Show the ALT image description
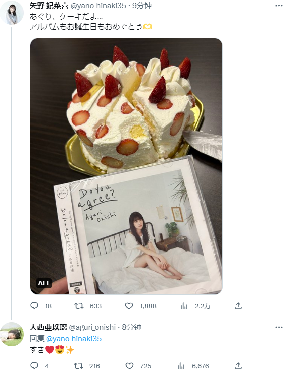298x377 pixels. tap(44, 283)
